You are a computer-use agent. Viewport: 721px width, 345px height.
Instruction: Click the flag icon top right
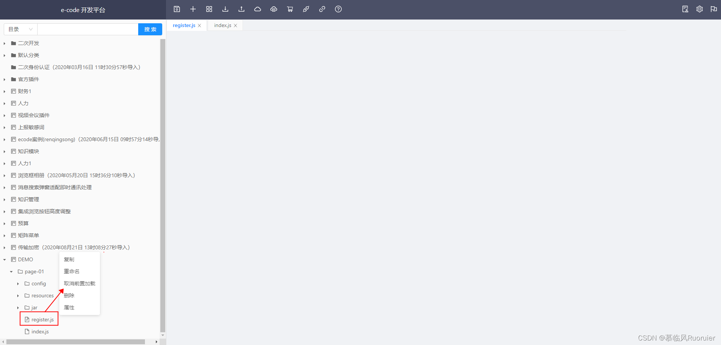[x=714, y=9]
